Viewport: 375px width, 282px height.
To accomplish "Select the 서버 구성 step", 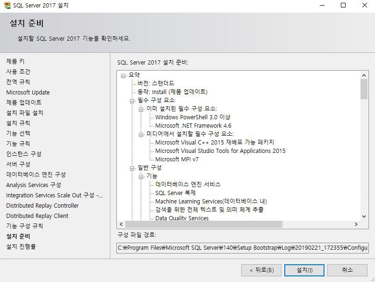I will pos(18,164).
